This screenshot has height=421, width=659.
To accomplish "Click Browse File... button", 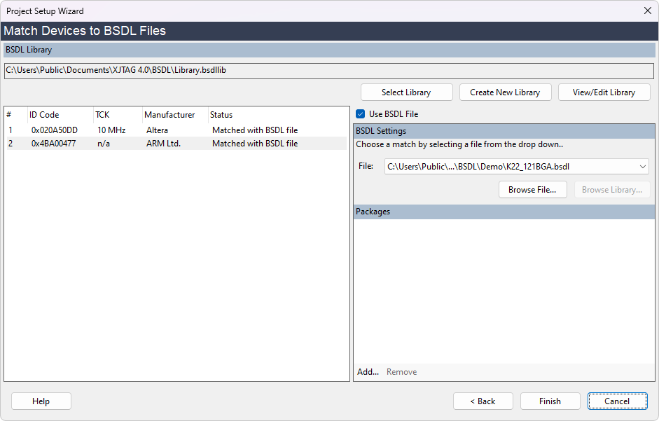I will tap(532, 190).
